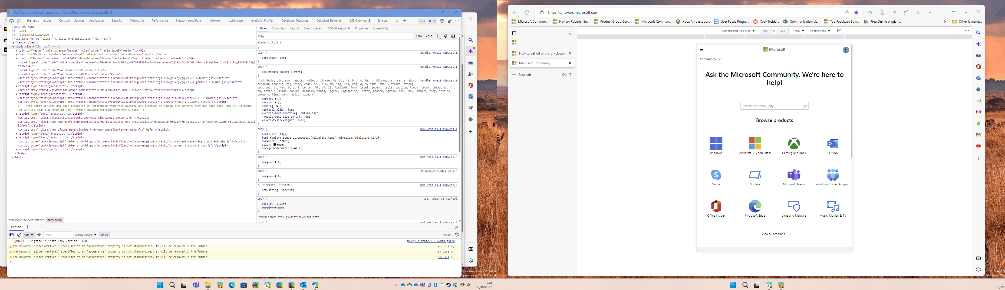The image size is (1005, 290).
Task: Toggle the .cls element classes panel
Action: [429, 36]
